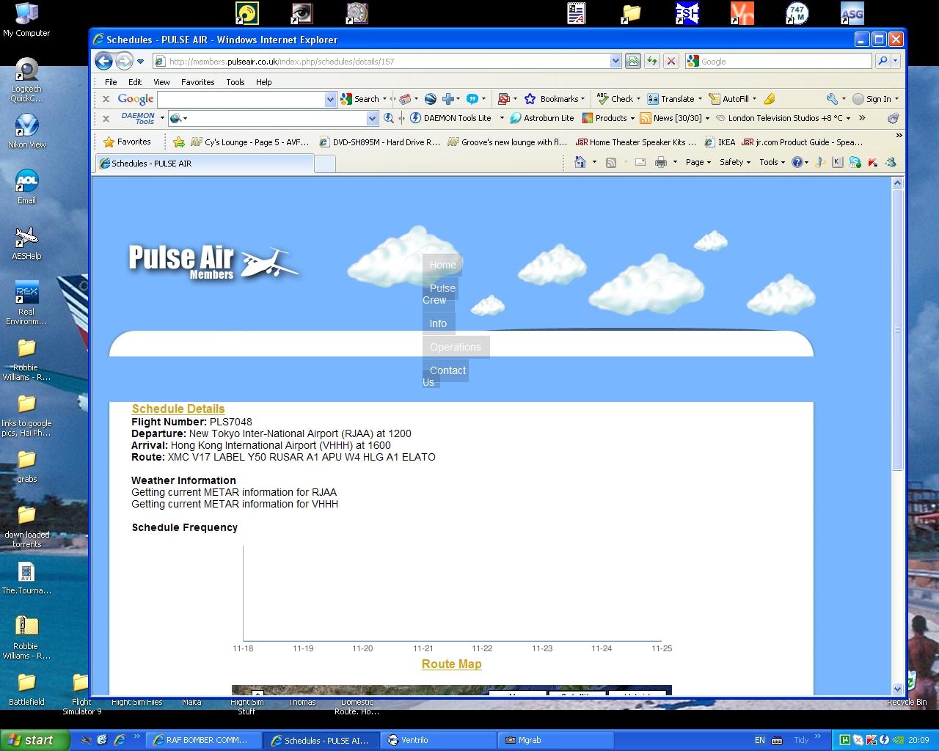Open the IKEA favorites bar link
The image size is (939, 751).
720,142
